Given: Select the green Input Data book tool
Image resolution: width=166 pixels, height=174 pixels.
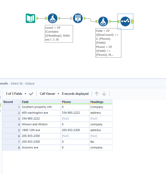Looking at the screenshot, I should [x=31, y=18].
